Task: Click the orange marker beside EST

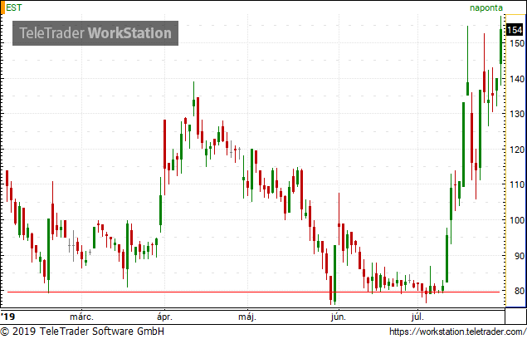Action: 2,7
